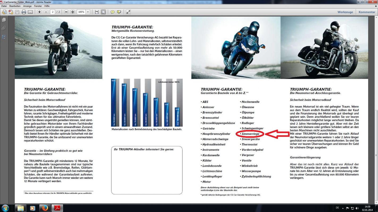Open the Fenster menu
The image size is (378, 212).
38,6
